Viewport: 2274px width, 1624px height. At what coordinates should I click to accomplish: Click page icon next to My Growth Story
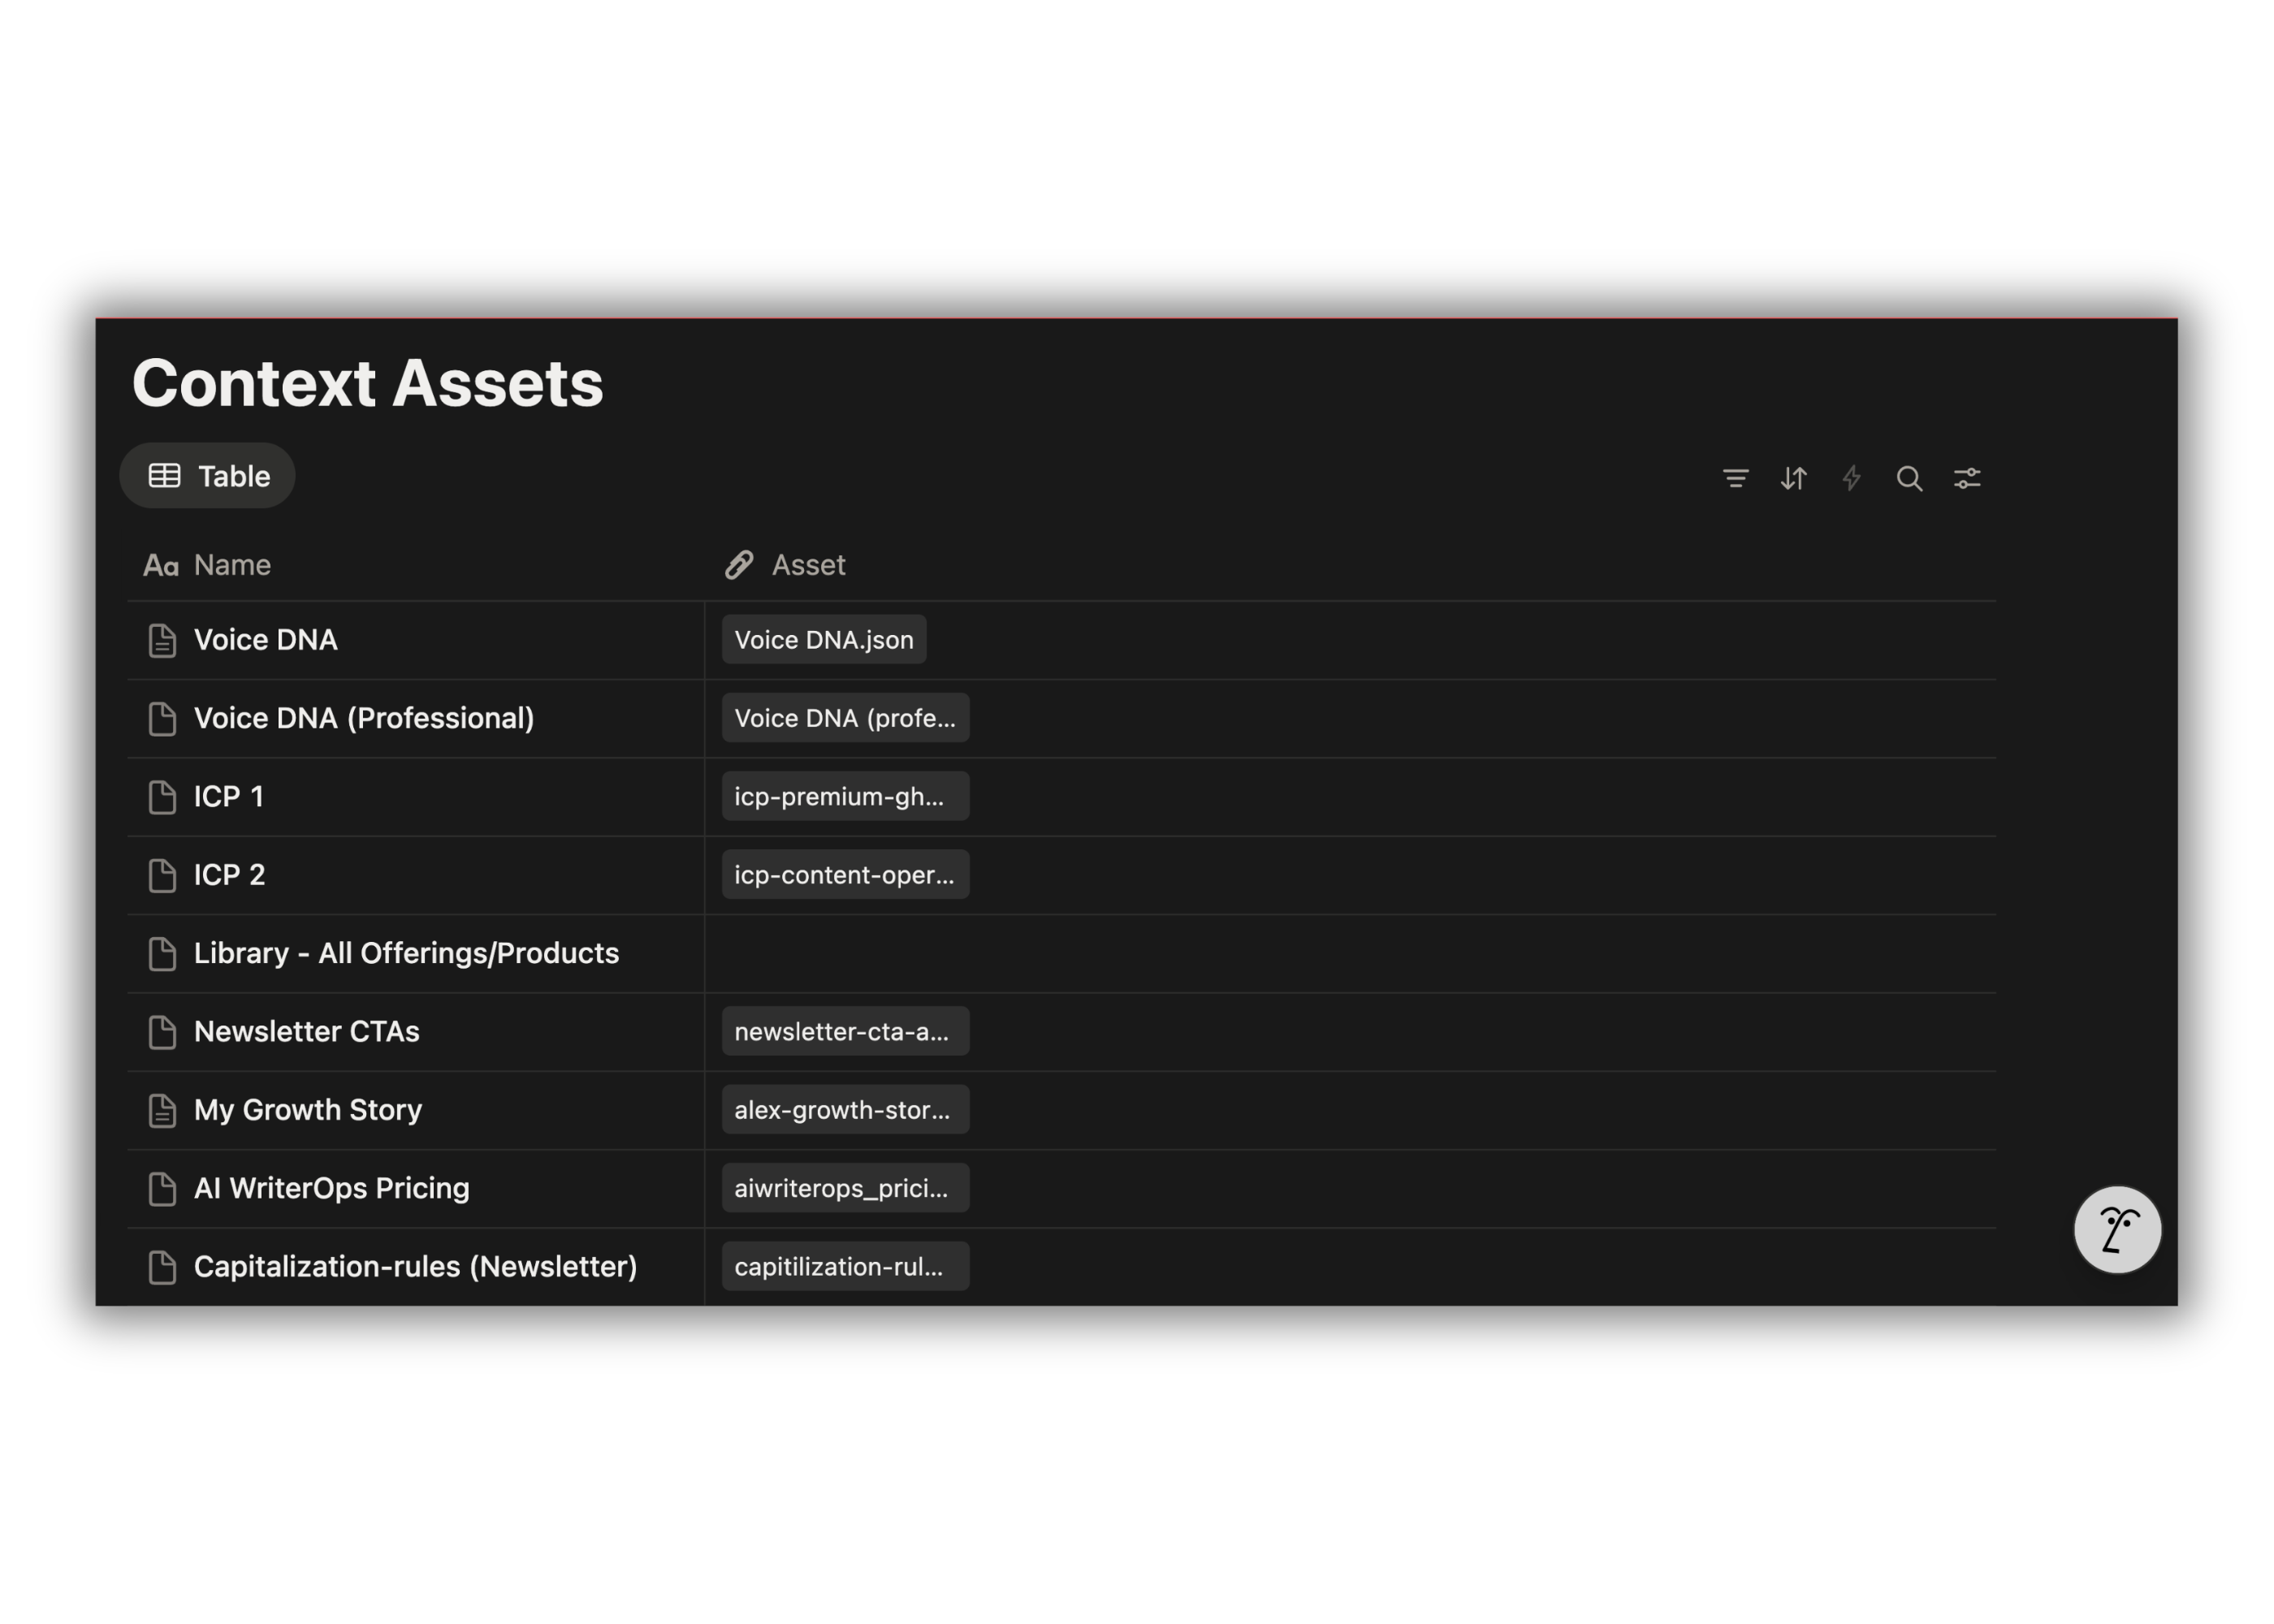point(162,1110)
